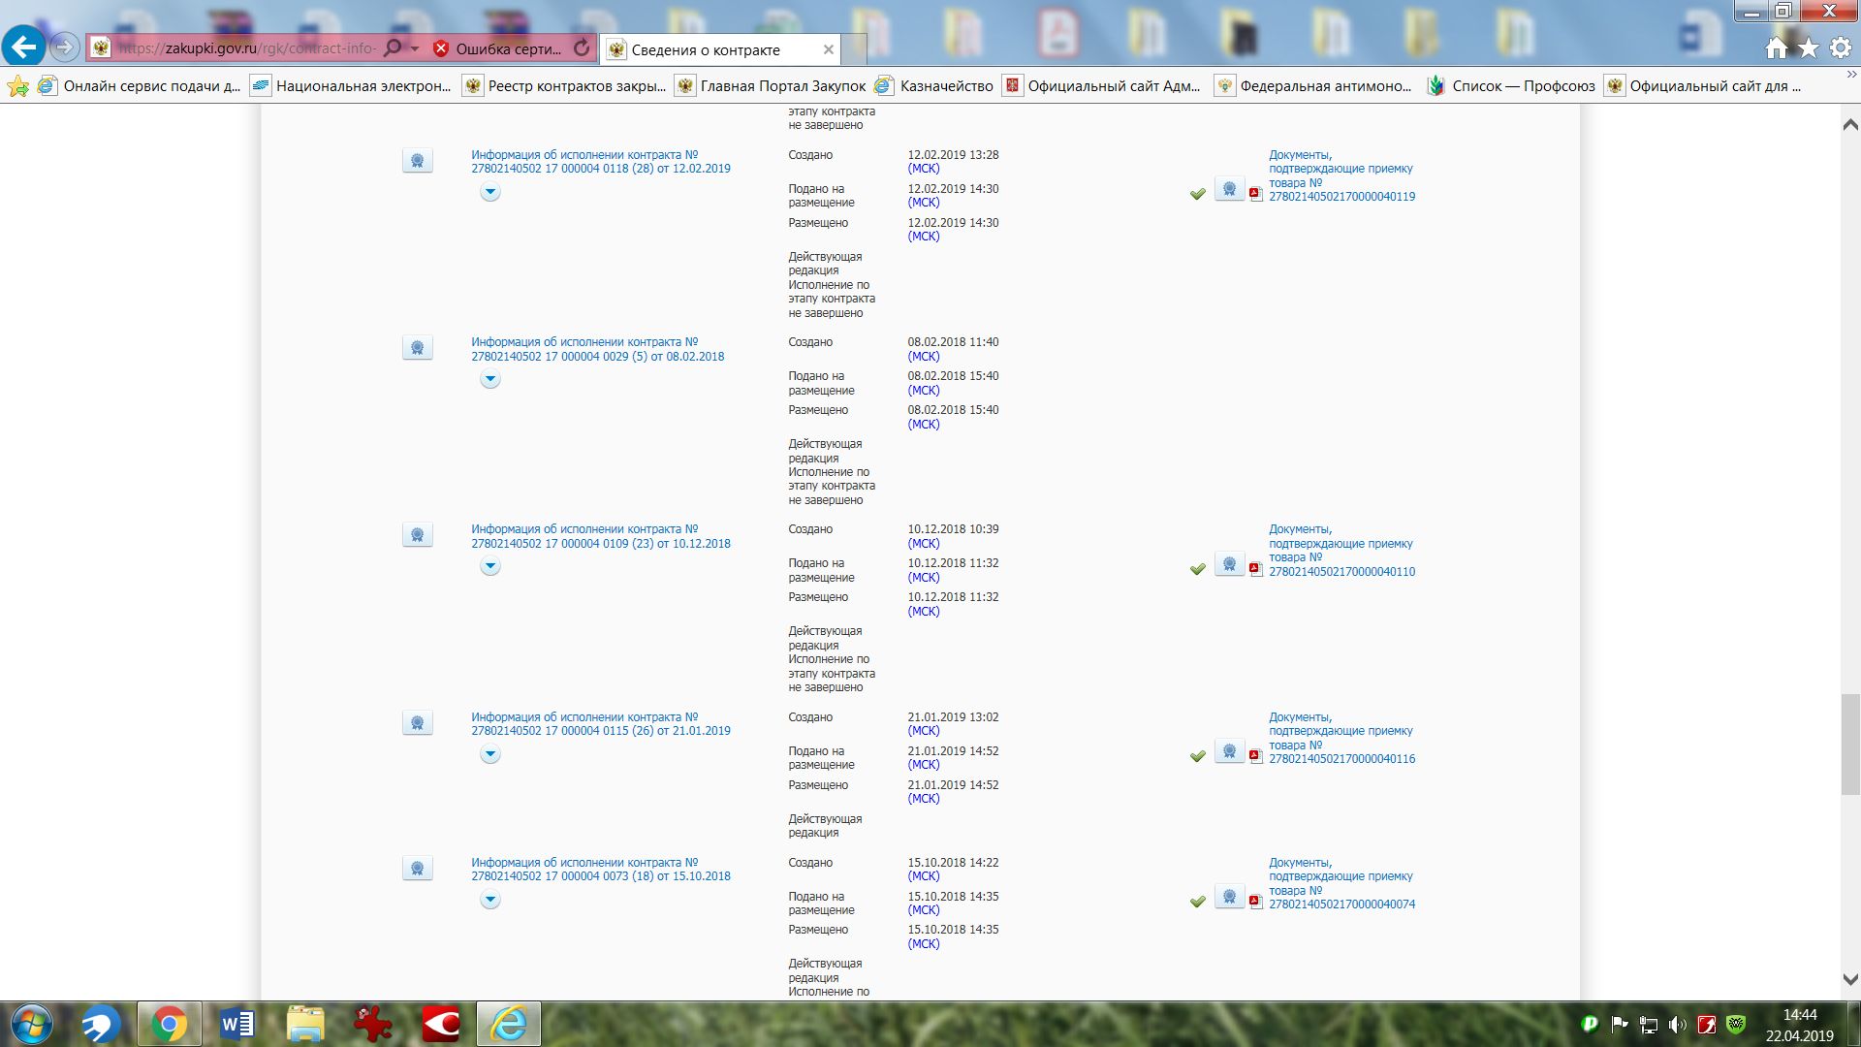This screenshot has height=1047, width=1861.
Task: Open search from the address bar magnifier
Action: click(x=393, y=48)
